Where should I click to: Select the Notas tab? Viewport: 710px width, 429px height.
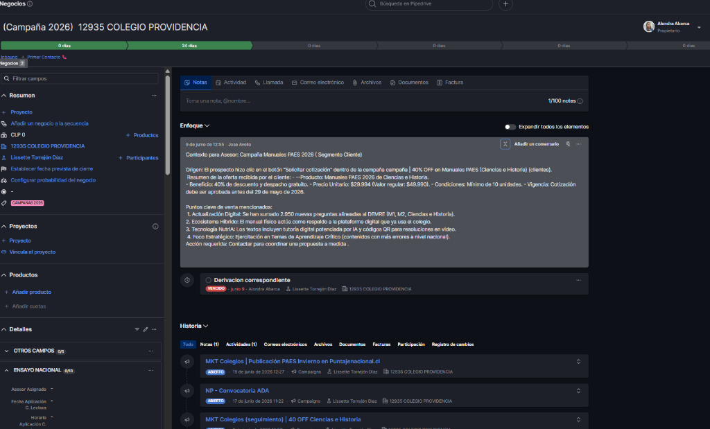click(196, 82)
